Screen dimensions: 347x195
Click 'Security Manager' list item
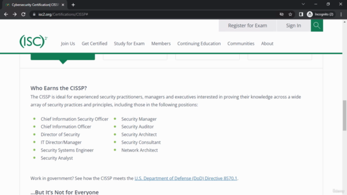click(139, 119)
